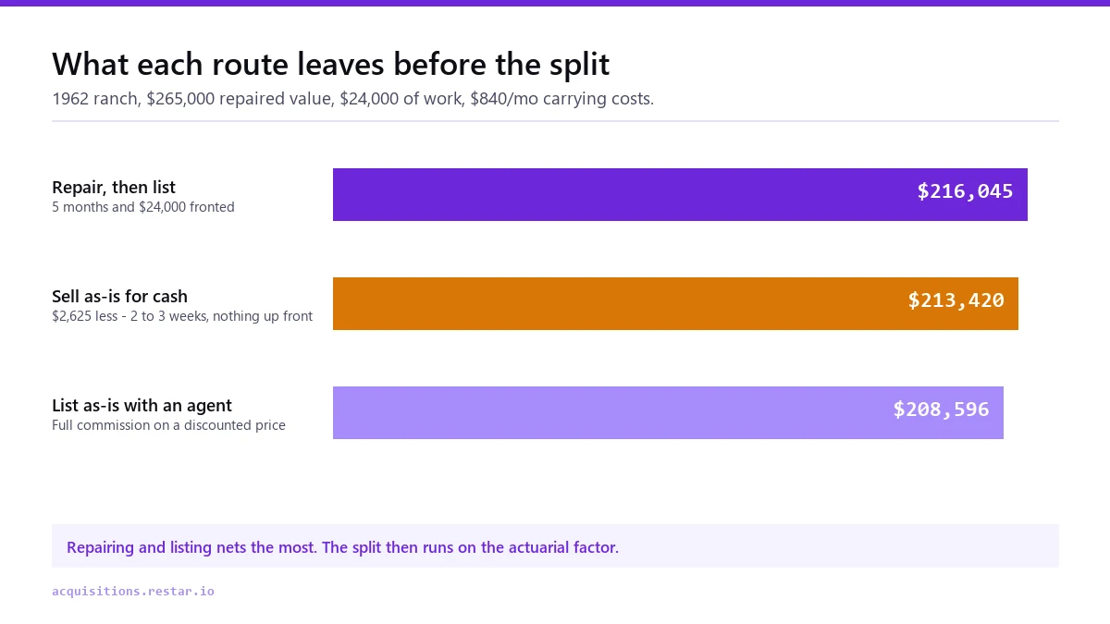Click the $216,045 value label
The image size is (1110, 624).
coord(965,191)
